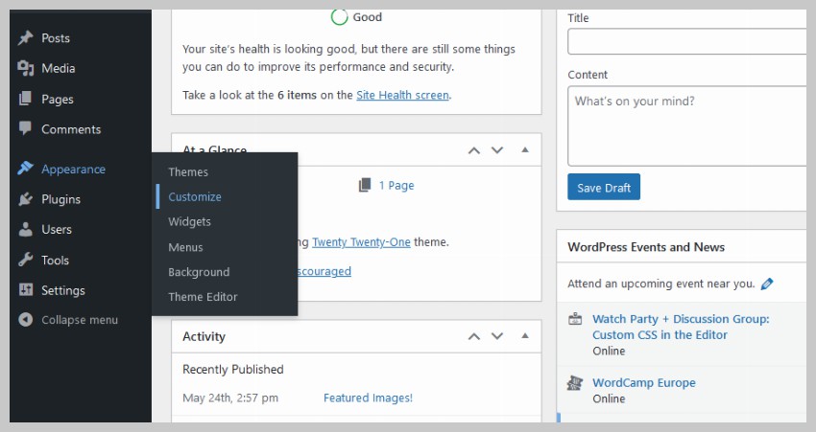The height and width of the screenshot is (432, 816).
Task: Click the Pages stacked-sheets sidebar icon
Action: [x=25, y=99]
